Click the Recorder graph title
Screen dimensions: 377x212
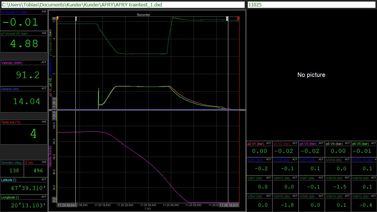[x=143, y=15]
